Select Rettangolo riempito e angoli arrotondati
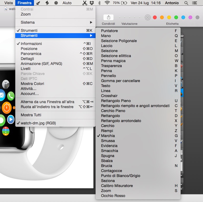The image size is (203, 202). 138,106
